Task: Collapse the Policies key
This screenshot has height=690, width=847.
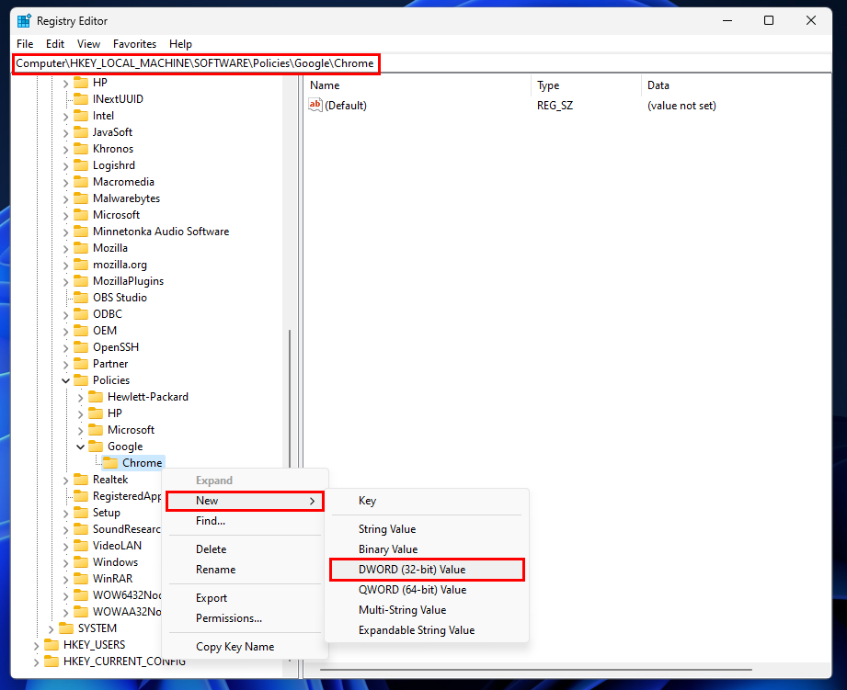Action: [x=66, y=380]
